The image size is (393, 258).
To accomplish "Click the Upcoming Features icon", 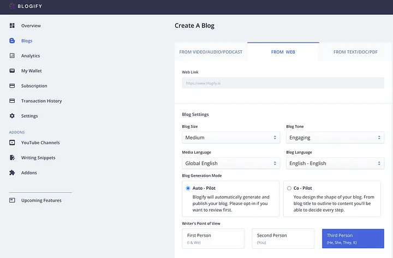I will [12, 200].
